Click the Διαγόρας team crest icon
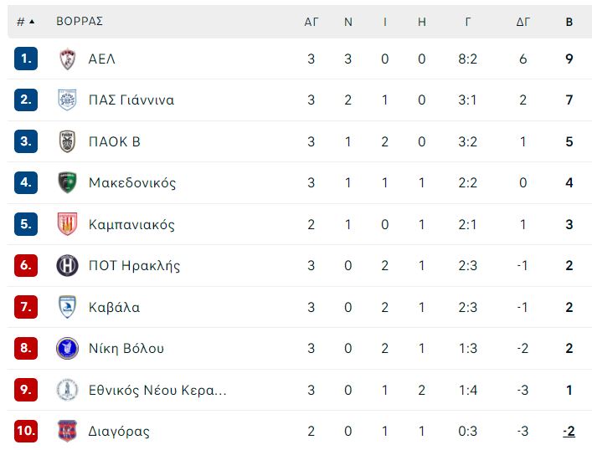592x450 pixels. click(68, 431)
